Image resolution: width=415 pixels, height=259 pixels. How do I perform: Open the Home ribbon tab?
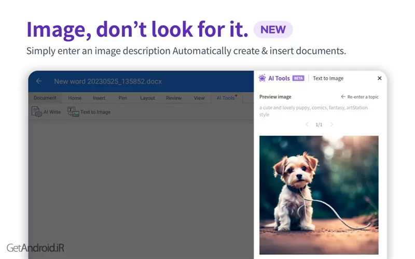point(75,98)
